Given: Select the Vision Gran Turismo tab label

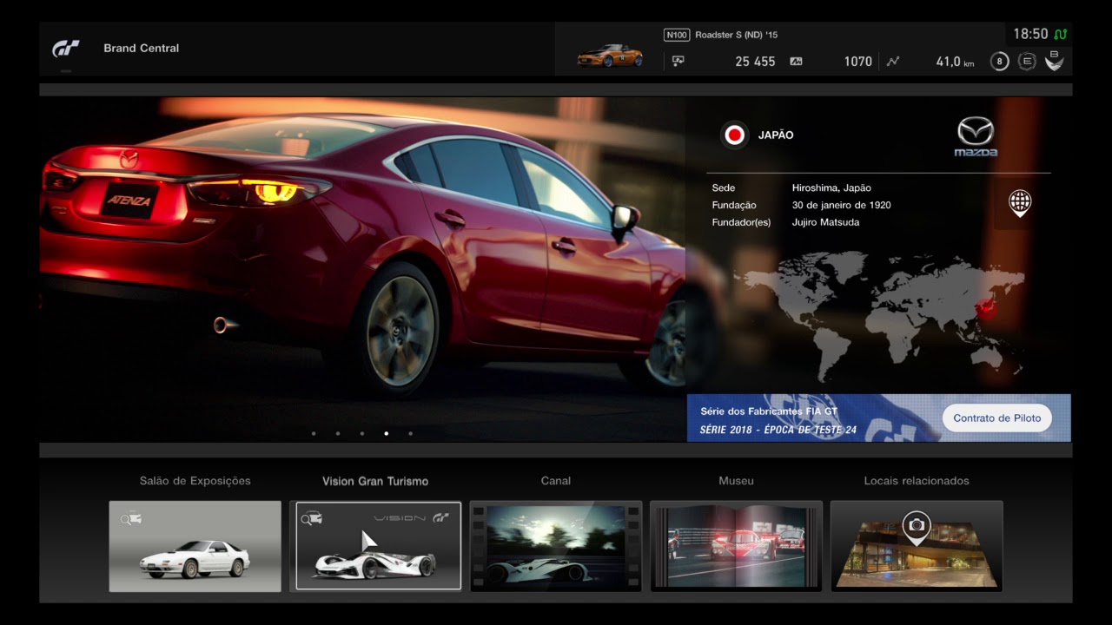Looking at the screenshot, I should pos(375,481).
